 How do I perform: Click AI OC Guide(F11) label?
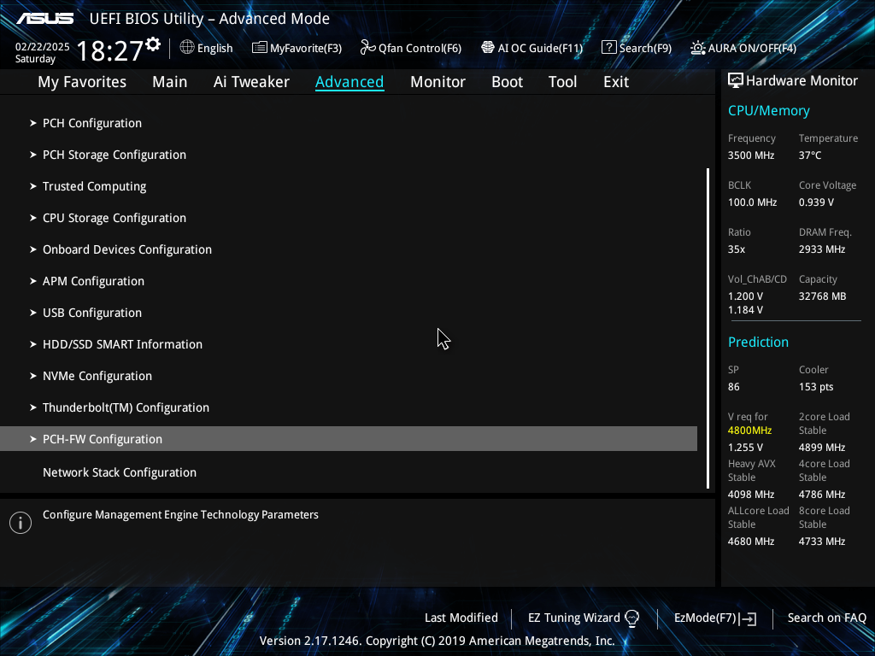point(540,49)
